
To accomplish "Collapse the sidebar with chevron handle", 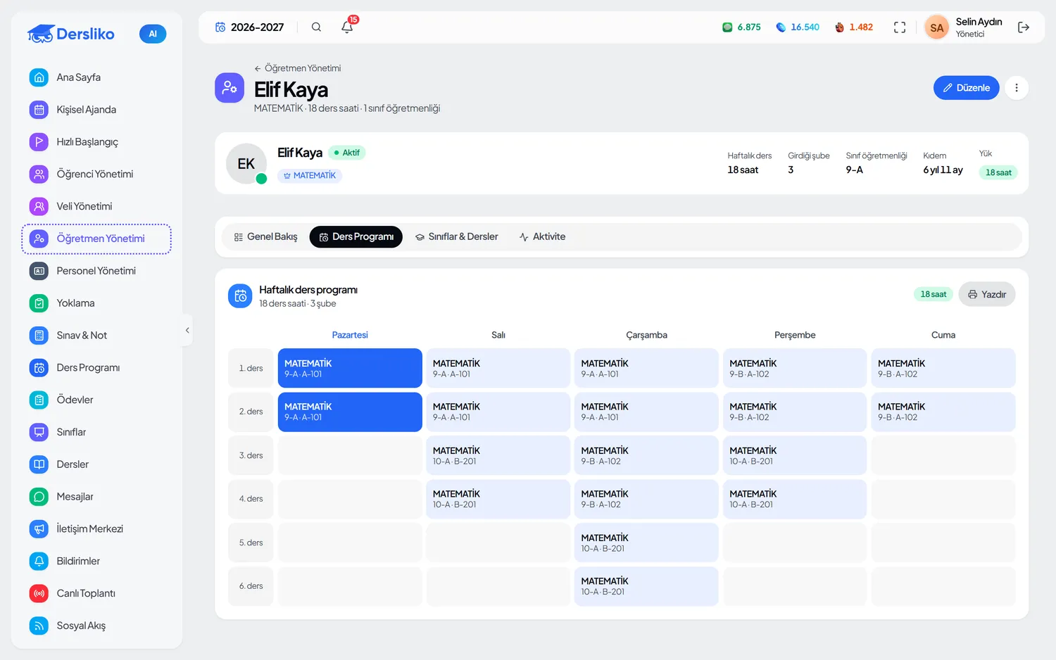I will click(x=187, y=330).
